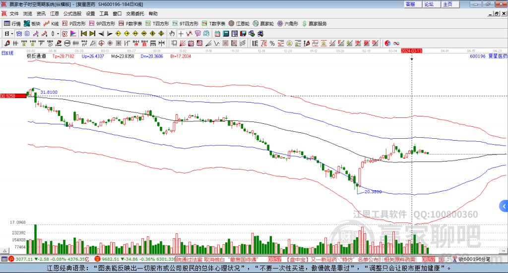This screenshot has height=273, width=508.
Task: Click the Shanghai index 3077.11 status entry
Action: [x=48, y=259]
